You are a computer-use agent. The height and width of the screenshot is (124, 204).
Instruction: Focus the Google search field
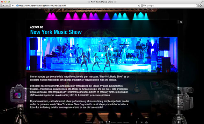coord(170,6)
